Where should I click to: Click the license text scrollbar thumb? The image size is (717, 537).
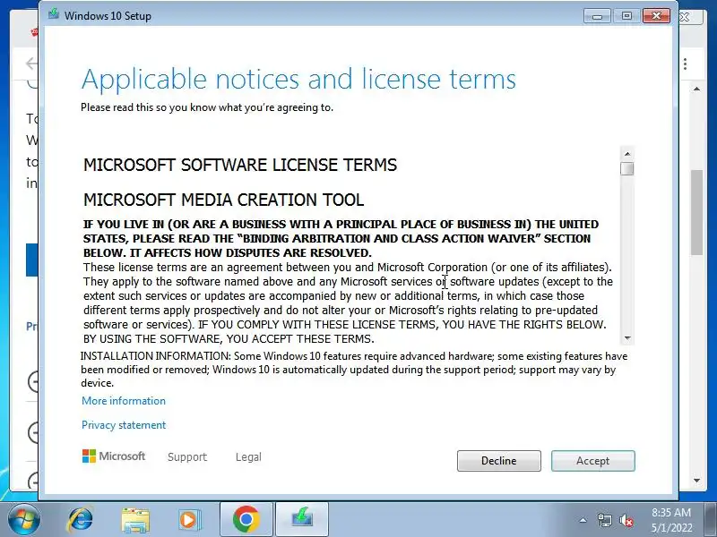626,168
